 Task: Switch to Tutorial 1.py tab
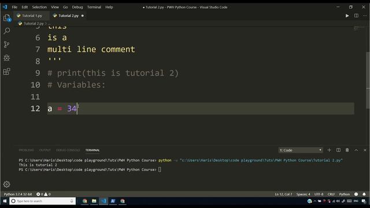(31, 16)
